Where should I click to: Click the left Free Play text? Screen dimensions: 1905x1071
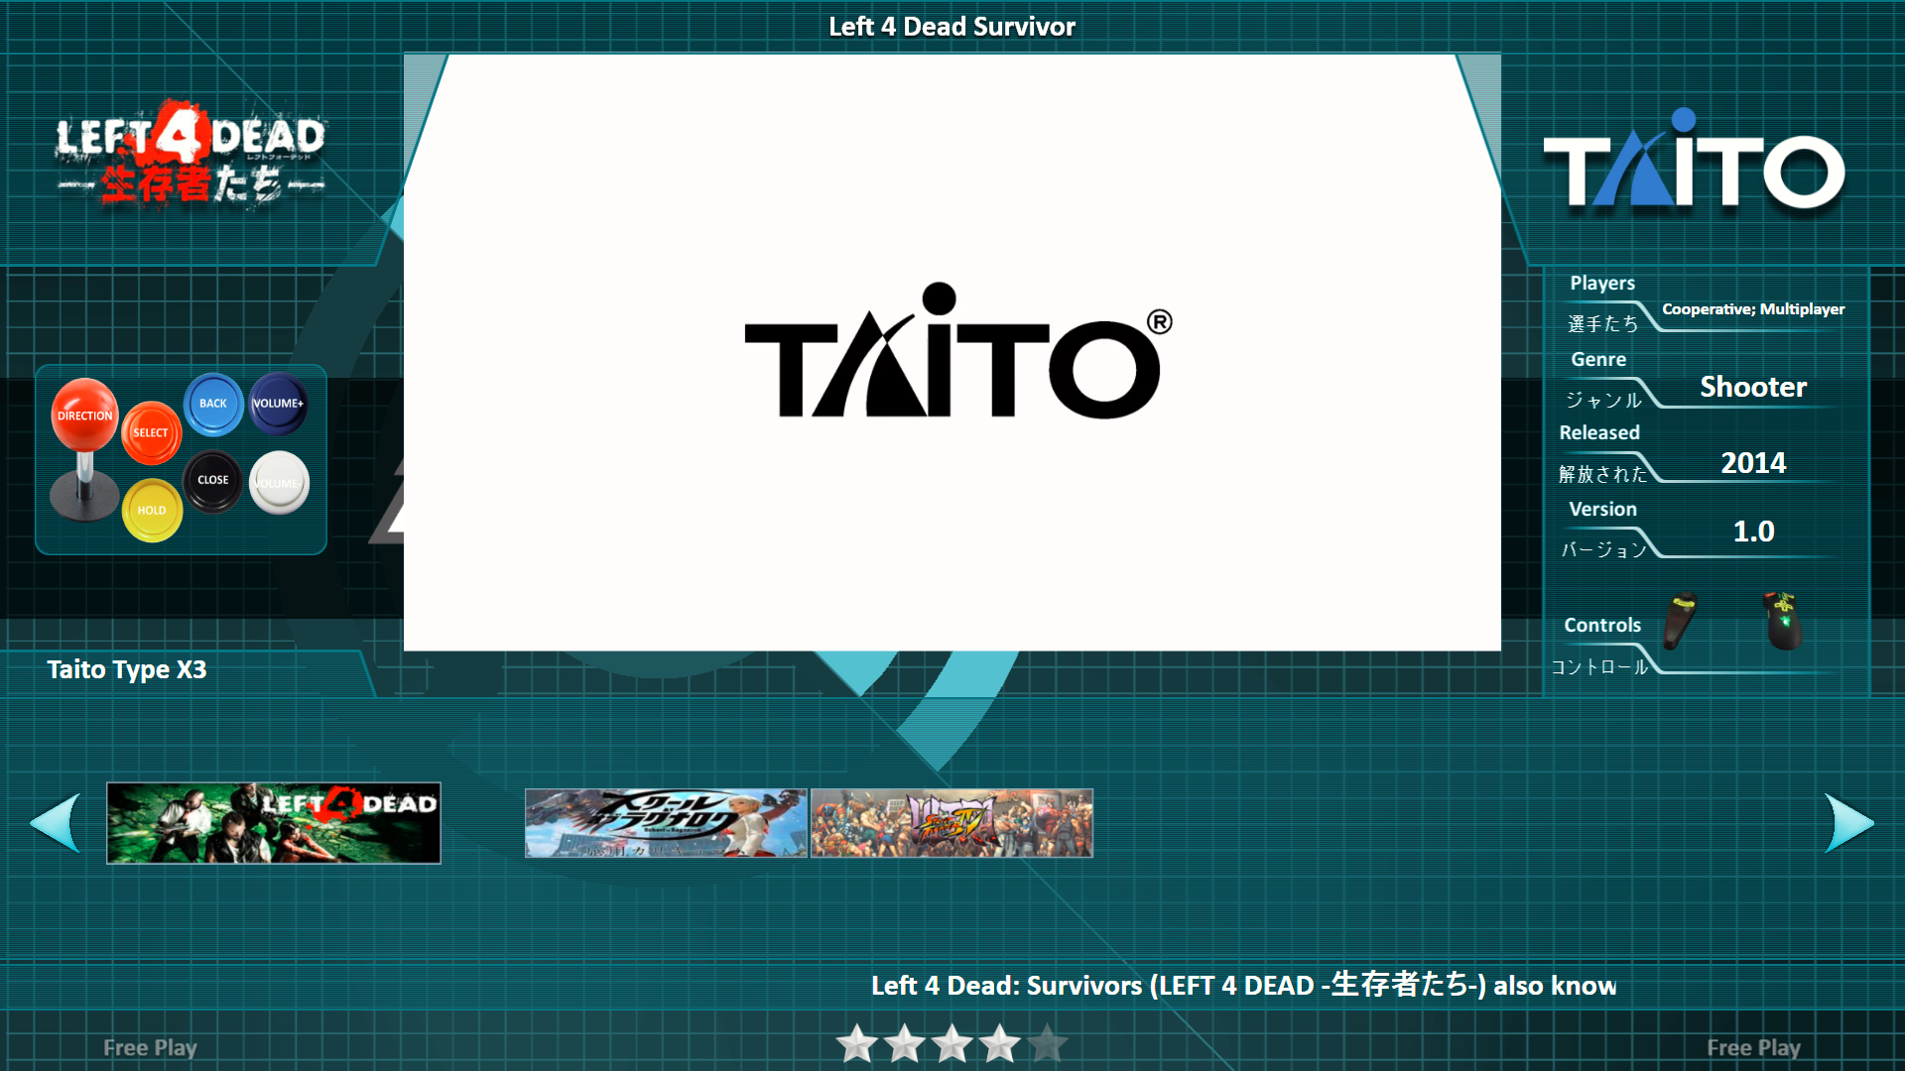pyautogui.click(x=150, y=1048)
